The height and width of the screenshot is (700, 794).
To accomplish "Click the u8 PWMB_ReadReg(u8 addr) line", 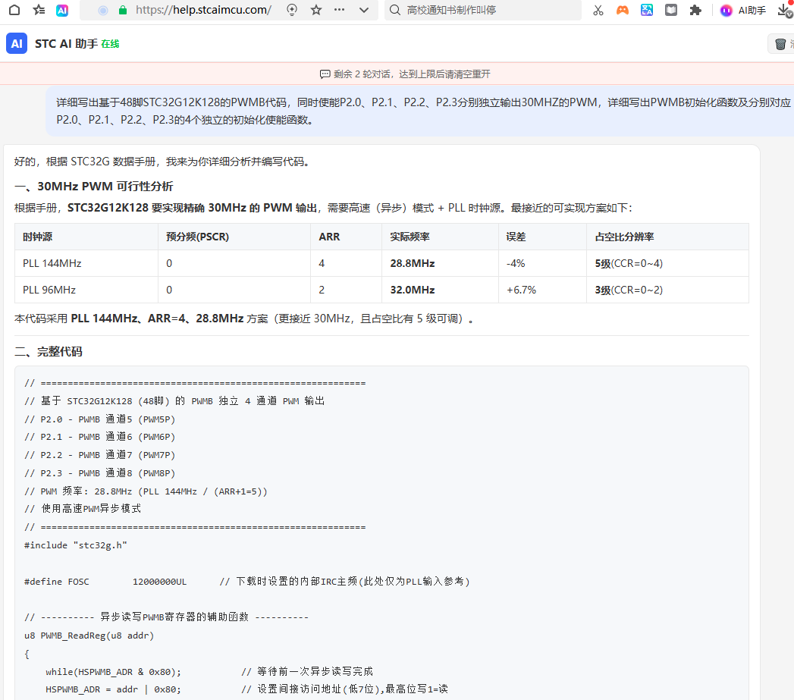I will click(x=89, y=636).
